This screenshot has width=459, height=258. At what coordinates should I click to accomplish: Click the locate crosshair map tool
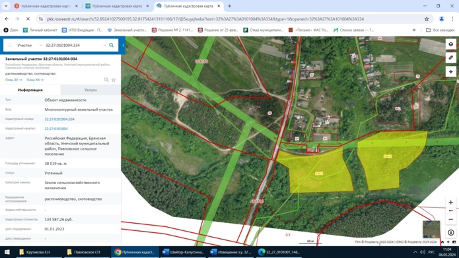tap(451, 72)
